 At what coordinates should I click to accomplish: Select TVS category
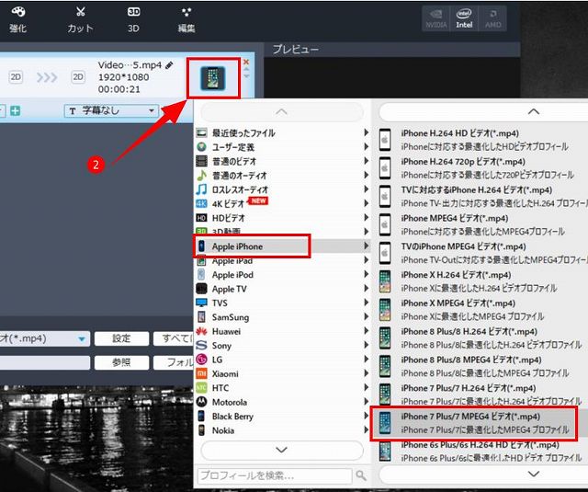click(281, 303)
